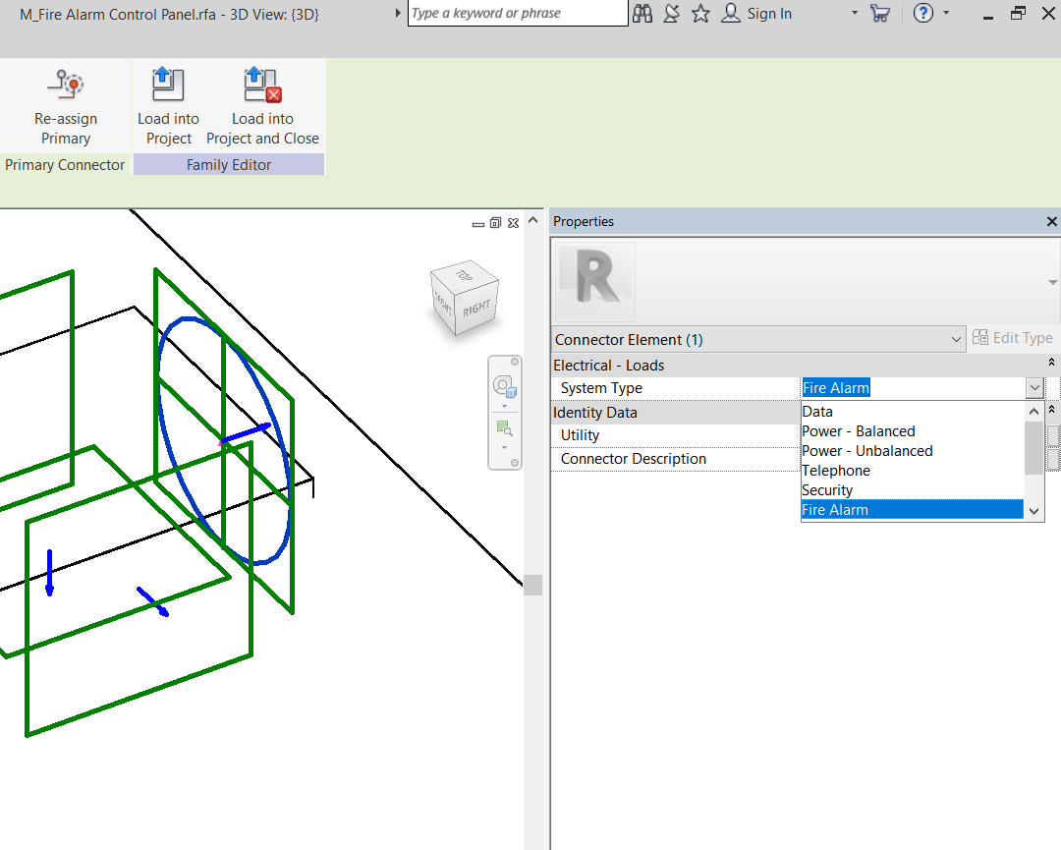Open the Autodesk App Store cart icon
Screen dimensions: 1061x850
(x=879, y=14)
